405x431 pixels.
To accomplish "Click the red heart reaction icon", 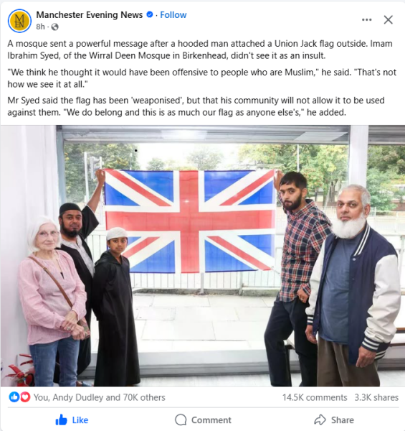I will coord(25,397).
